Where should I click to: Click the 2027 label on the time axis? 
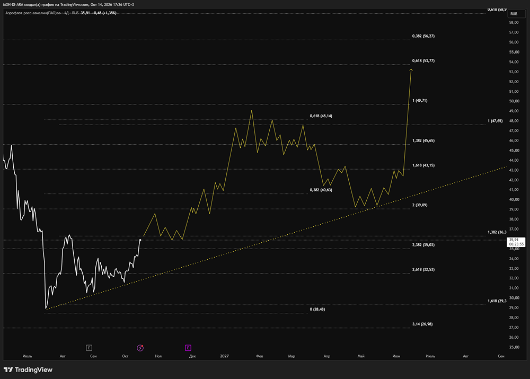pos(224,356)
